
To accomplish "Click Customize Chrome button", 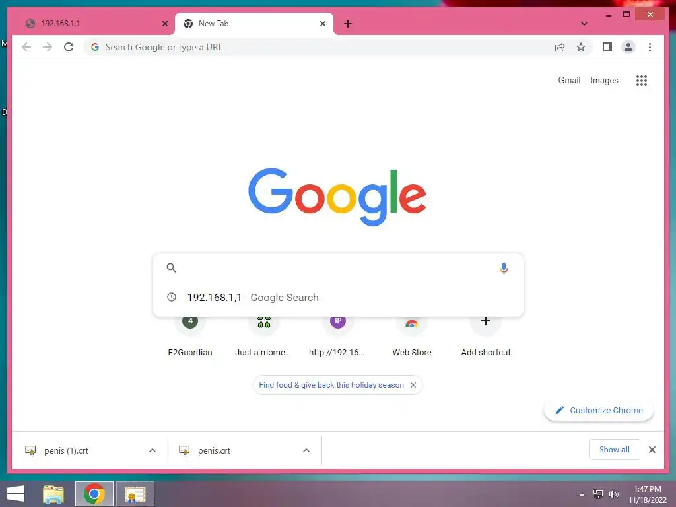I will 599,411.
